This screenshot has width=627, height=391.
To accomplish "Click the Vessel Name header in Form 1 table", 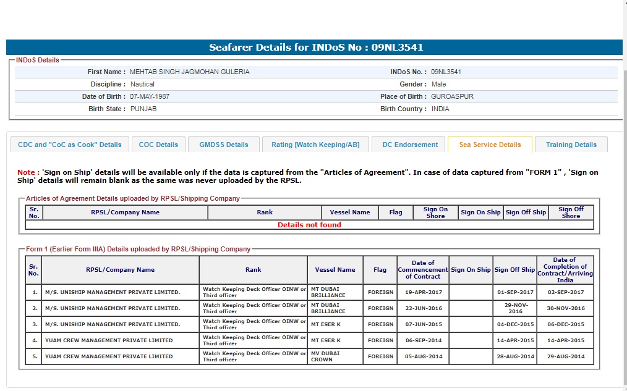I will pos(335,269).
